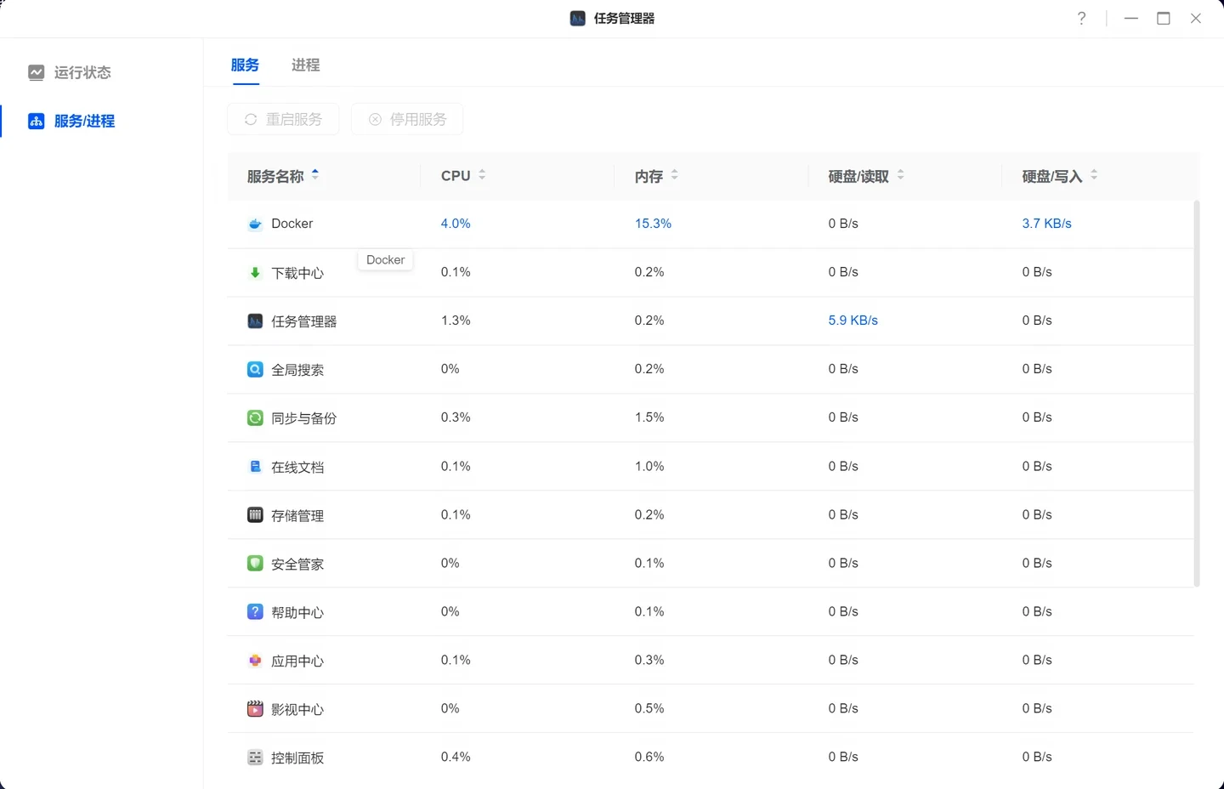Click the 任务管理器 row icon in the service list

tap(255, 321)
